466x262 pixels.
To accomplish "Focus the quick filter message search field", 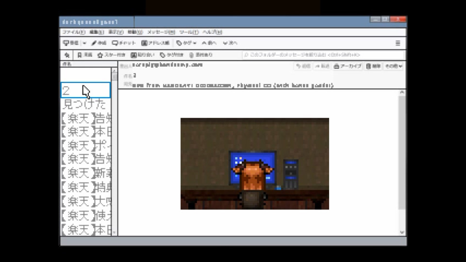I will coord(323,55).
